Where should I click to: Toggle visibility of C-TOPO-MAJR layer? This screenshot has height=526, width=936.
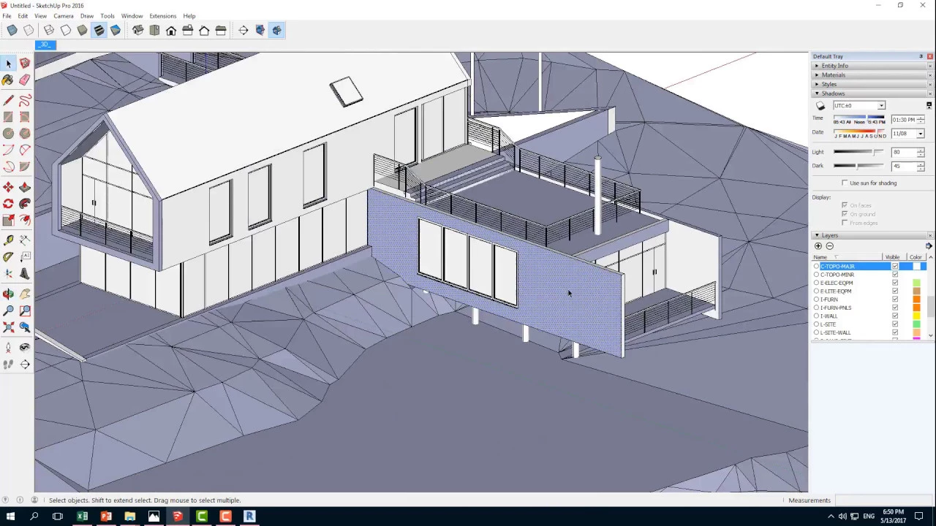point(895,267)
